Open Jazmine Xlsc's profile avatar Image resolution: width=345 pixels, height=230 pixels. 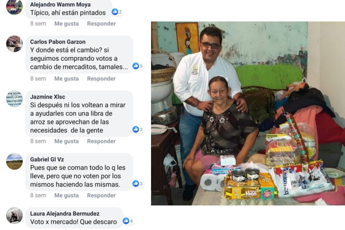click(14, 99)
